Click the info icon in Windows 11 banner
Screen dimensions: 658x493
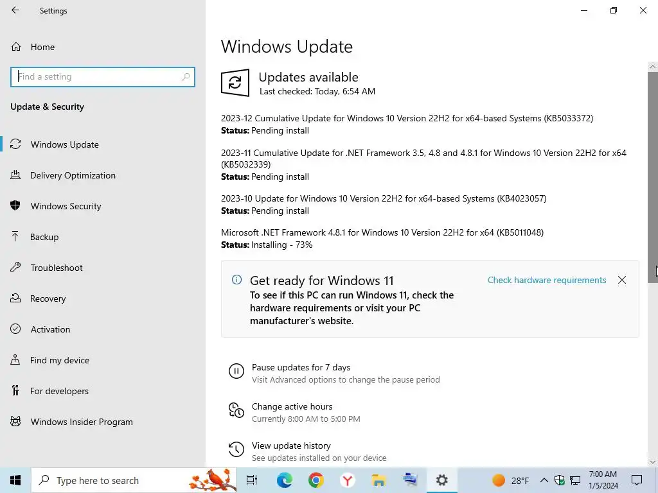click(236, 280)
